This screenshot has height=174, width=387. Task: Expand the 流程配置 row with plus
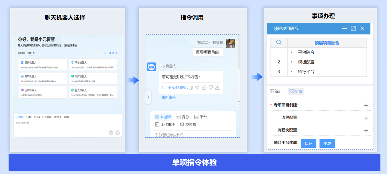coord(366,118)
